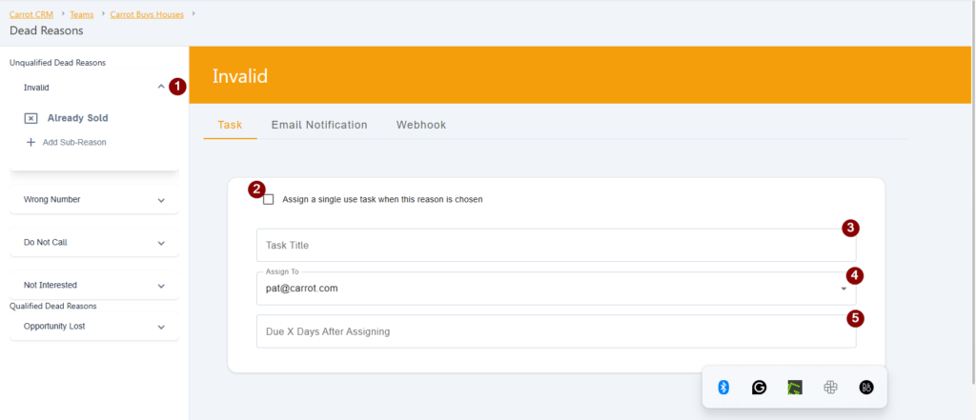This screenshot has height=420, width=976.
Task: Switch to the Webhook tab
Action: [x=421, y=125]
